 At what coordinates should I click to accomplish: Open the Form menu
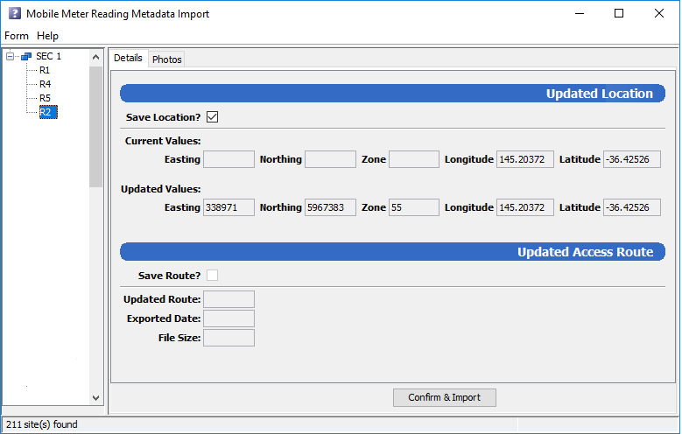click(x=17, y=36)
